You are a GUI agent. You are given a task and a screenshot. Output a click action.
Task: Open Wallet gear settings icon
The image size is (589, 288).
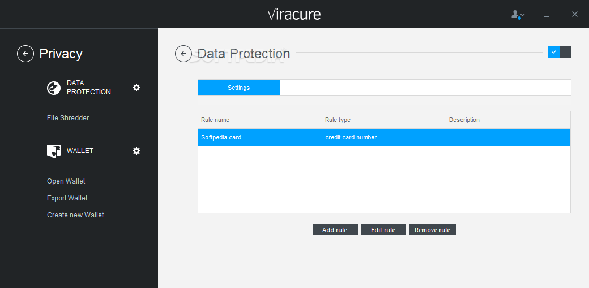(136, 151)
